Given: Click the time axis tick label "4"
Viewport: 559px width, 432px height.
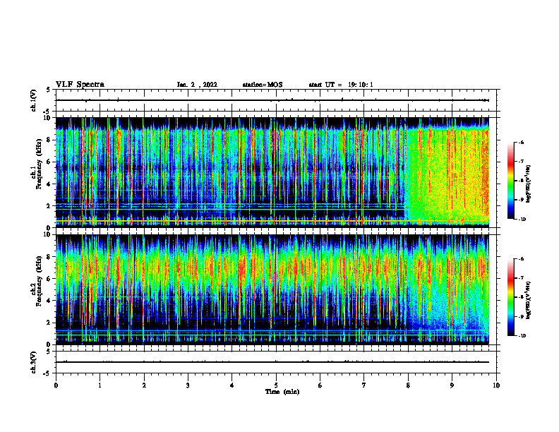Looking at the screenshot, I should point(232,385).
